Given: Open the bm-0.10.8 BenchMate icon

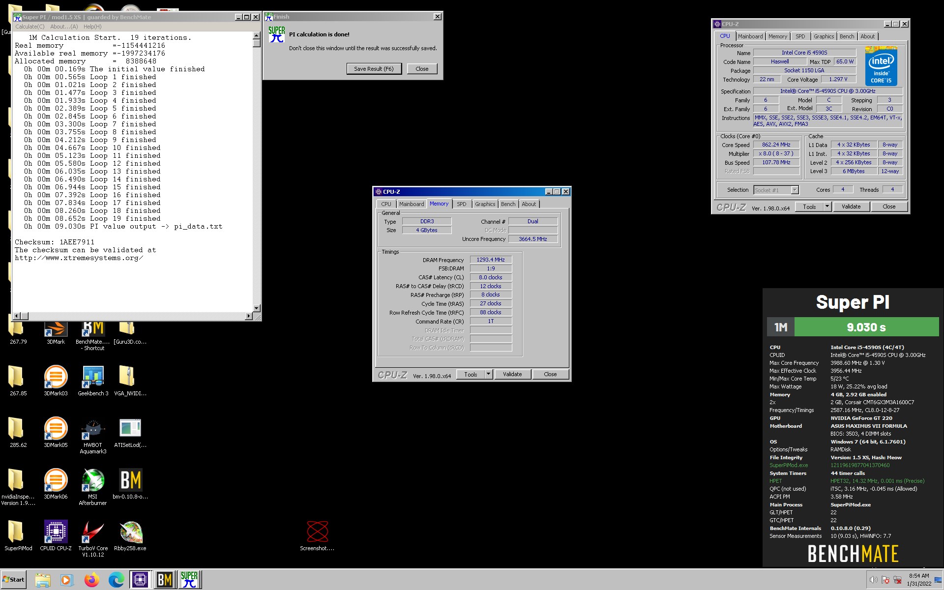Looking at the screenshot, I should point(130,484).
